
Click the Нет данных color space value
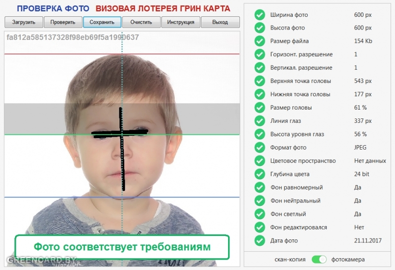[x=370, y=161]
